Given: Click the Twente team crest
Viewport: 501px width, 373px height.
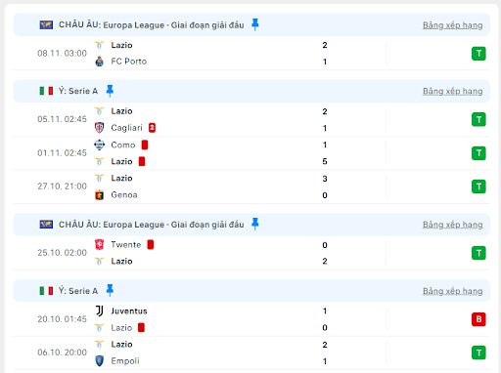Looking at the screenshot, I should click(x=100, y=244).
